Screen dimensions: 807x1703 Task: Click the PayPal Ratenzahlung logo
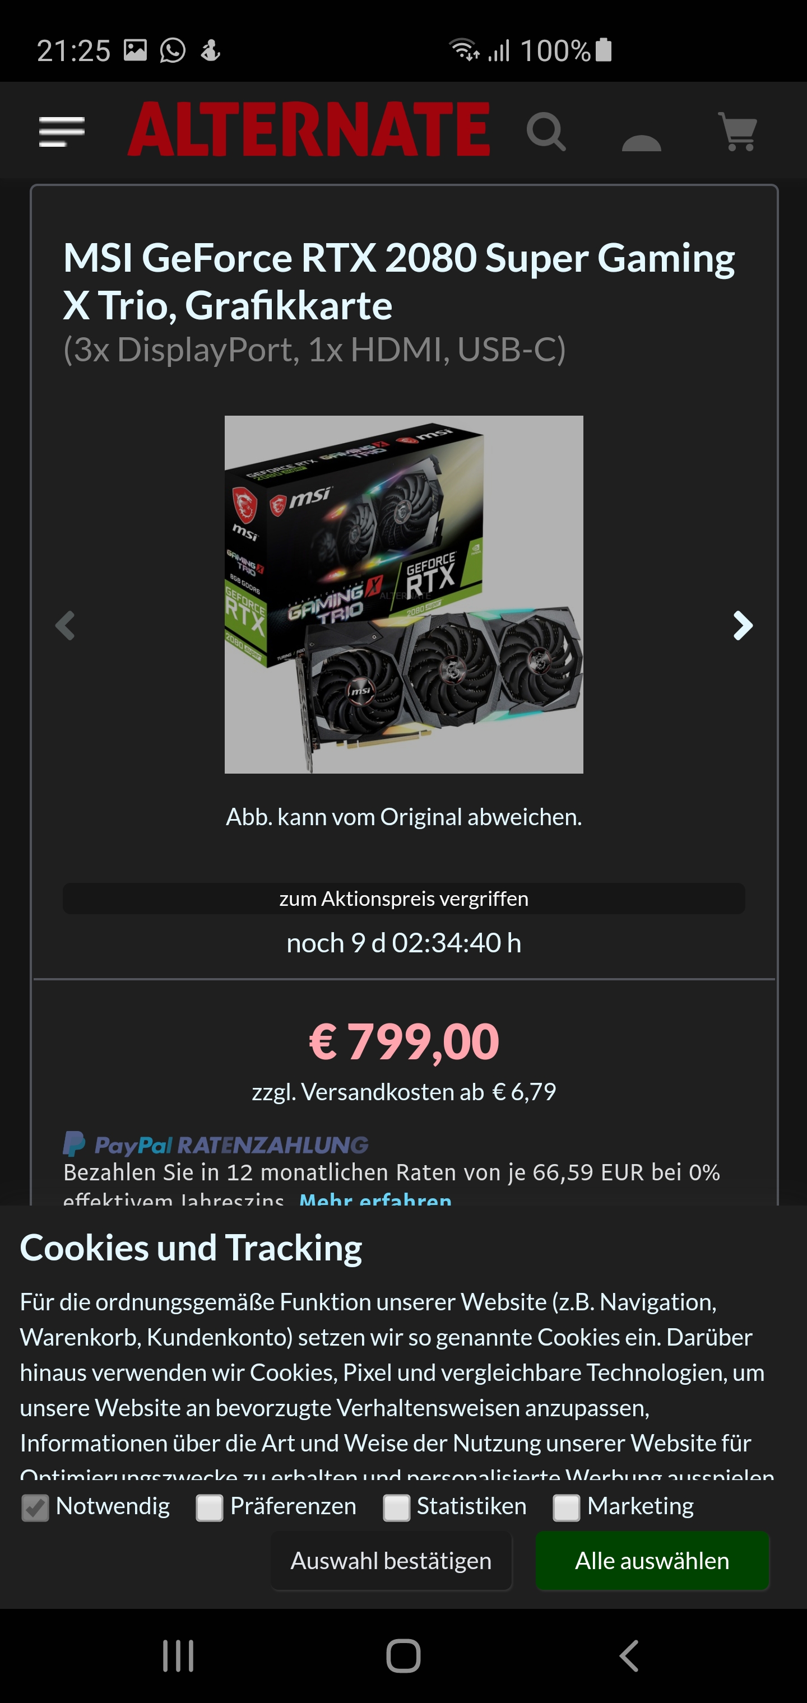[216, 1144]
